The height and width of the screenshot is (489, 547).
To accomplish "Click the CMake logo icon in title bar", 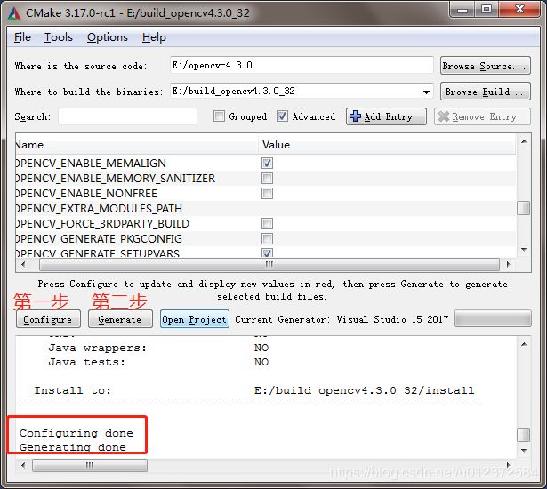I will (14, 13).
